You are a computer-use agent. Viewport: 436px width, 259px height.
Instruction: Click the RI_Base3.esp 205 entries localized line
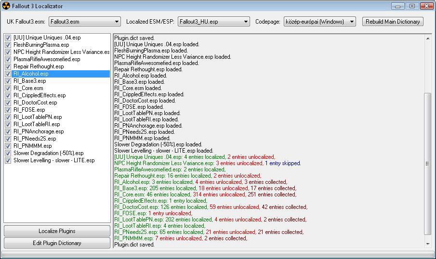click(x=205, y=188)
